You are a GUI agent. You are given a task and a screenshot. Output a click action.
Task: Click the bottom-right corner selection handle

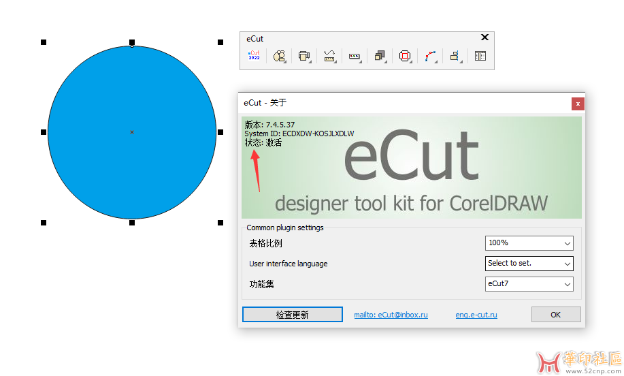220,223
